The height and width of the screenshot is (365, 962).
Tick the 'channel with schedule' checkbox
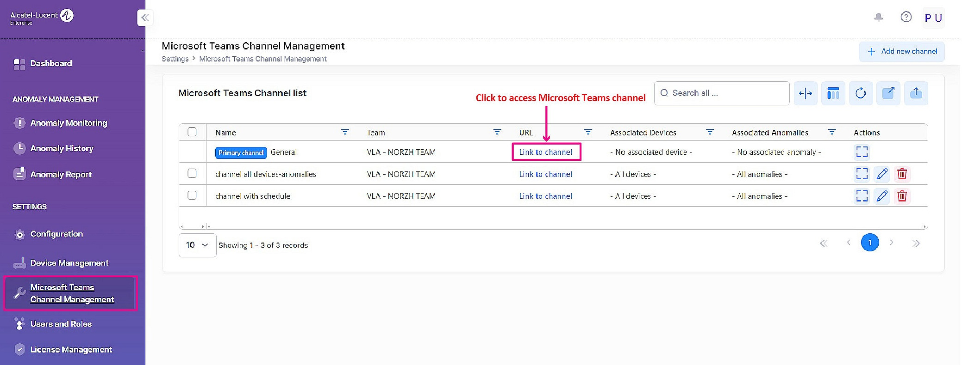(192, 195)
